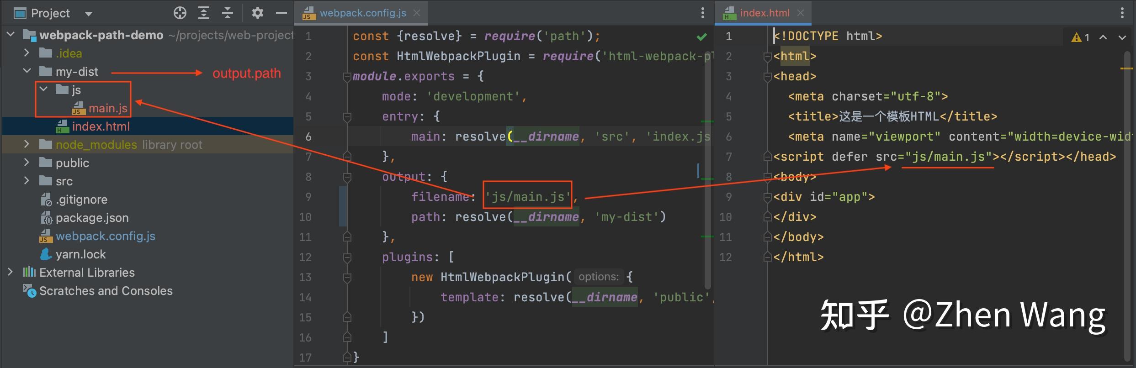
Task: Click the yarn.lock file icon
Action: click(46, 254)
